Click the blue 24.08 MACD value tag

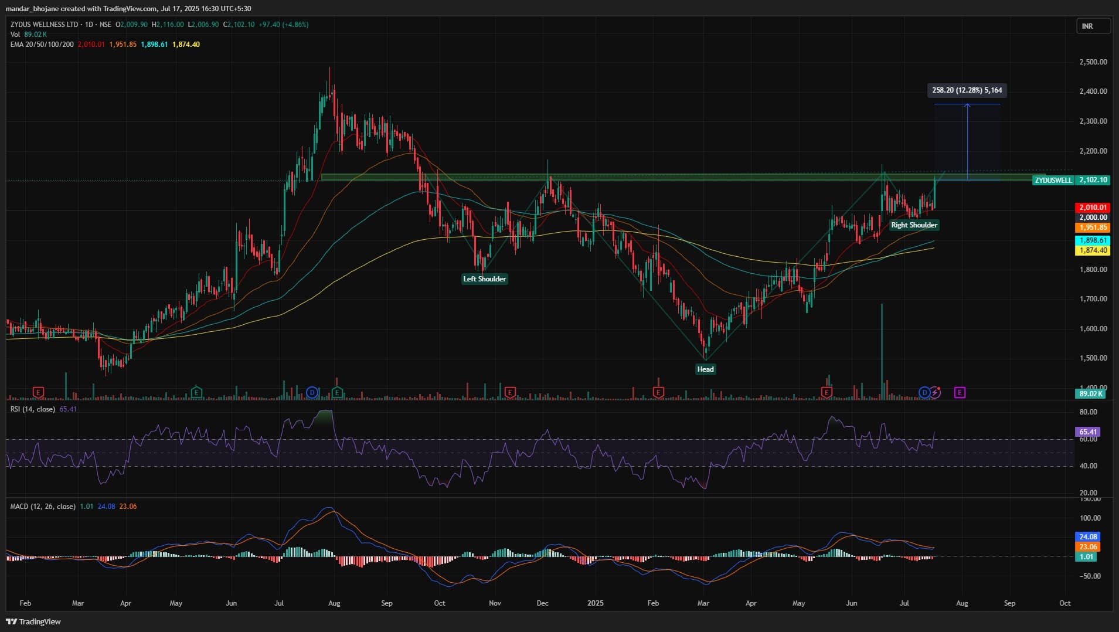point(1088,537)
